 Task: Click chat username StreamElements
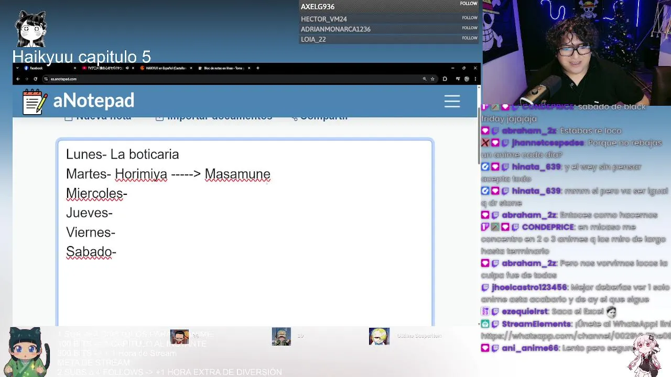point(536,324)
